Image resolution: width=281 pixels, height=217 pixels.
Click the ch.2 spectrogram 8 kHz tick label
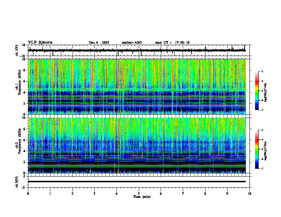[x=24, y=129]
